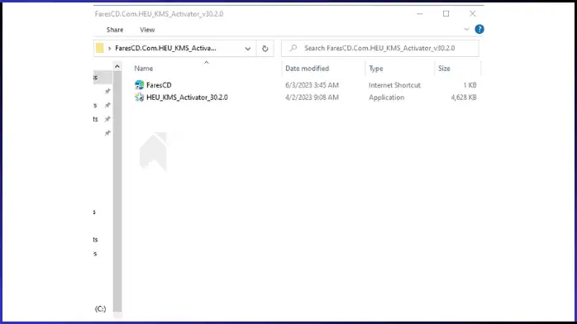The width and height of the screenshot is (577, 324).
Task: Open the FaresCD internet shortcut icon
Action: coord(139,85)
